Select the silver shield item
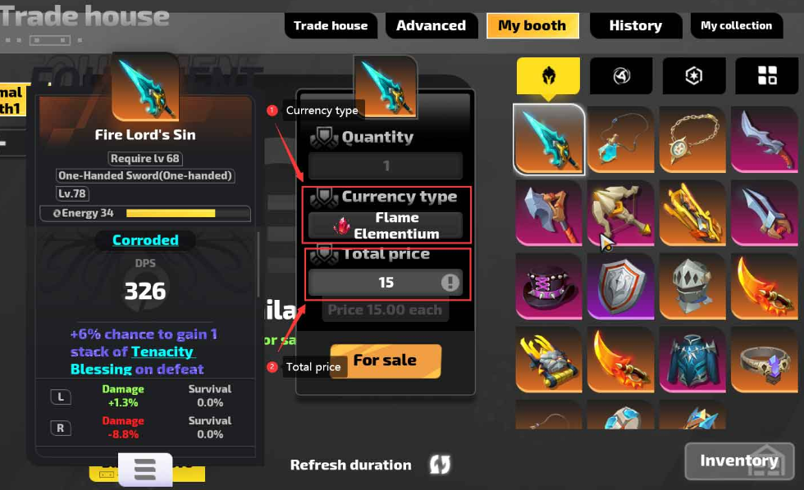The image size is (804, 490). [620, 286]
